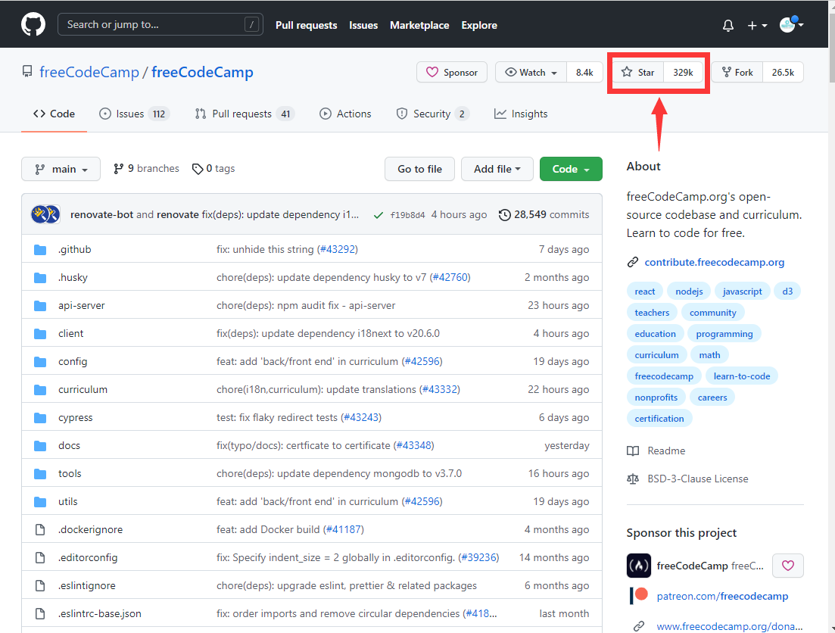The width and height of the screenshot is (835, 633).
Task: Click Pull requests in top navigation
Action: (306, 25)
